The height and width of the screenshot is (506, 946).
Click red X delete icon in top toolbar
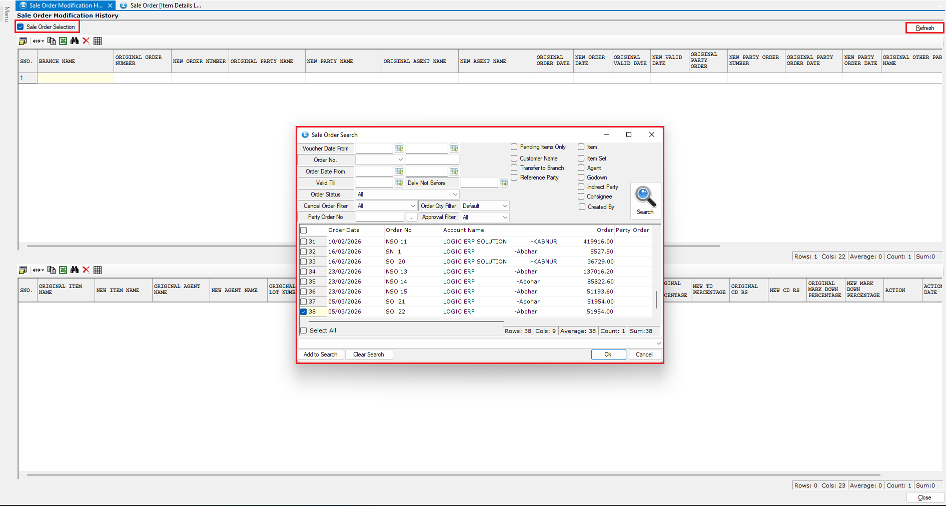pos(86,41)
